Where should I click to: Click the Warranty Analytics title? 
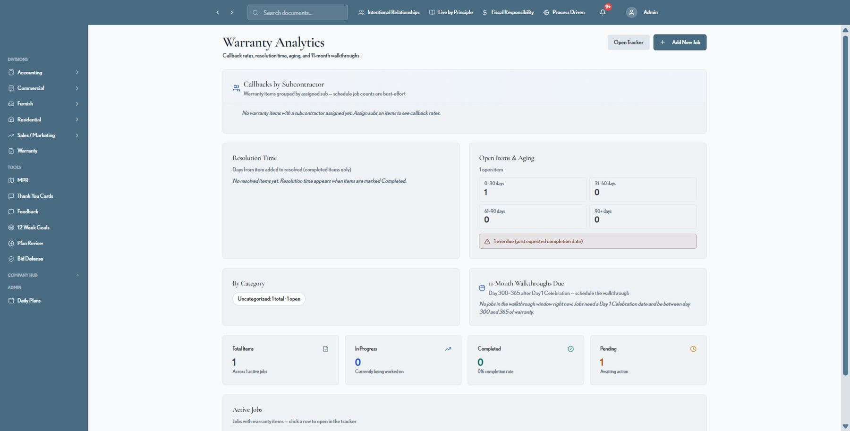273,42
